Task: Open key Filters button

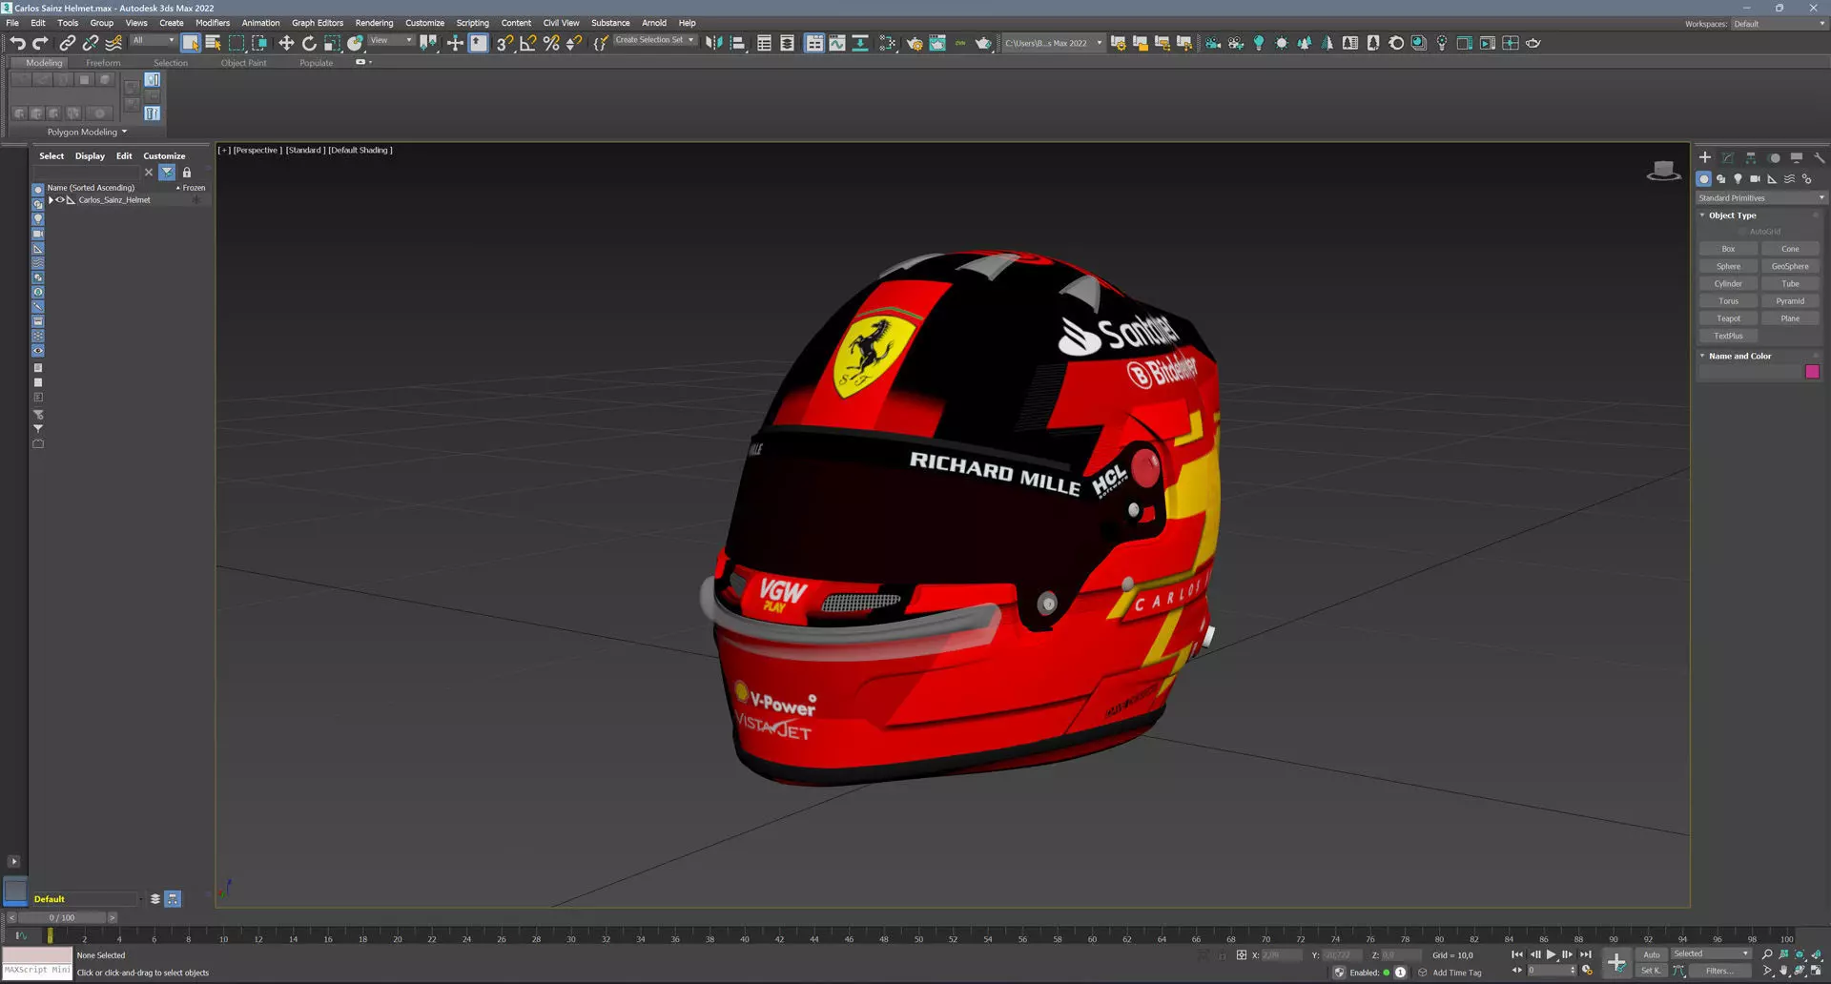Action: [1719, 971]
